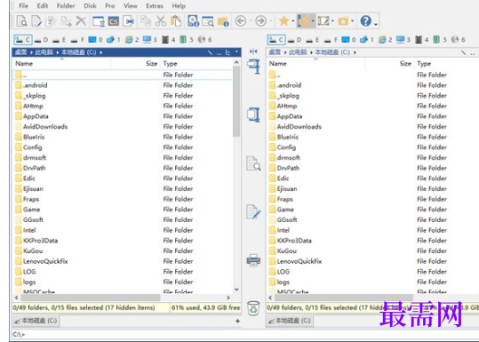Open the DOS box C:\ toolbar icon
This screenshot has width=479, height=342.
(114, 21)
